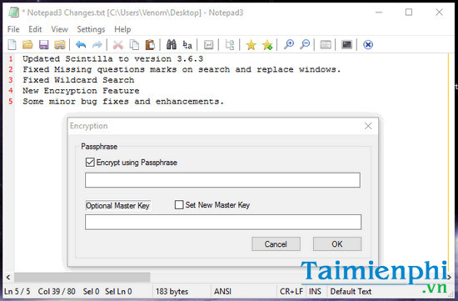Click line 'Fixed Wildcard Search'

(78, 80)
